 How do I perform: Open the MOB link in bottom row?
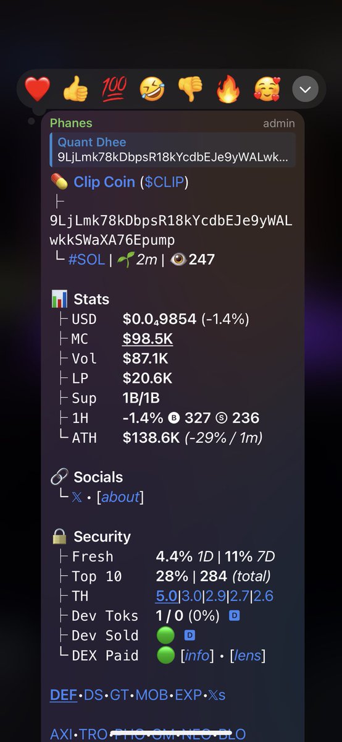152,695
